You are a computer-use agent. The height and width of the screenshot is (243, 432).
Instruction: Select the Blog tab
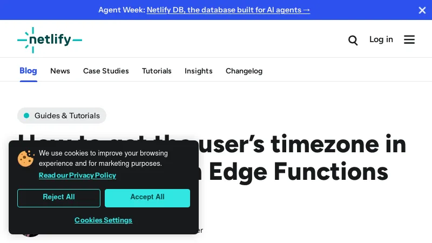point(28,71)
